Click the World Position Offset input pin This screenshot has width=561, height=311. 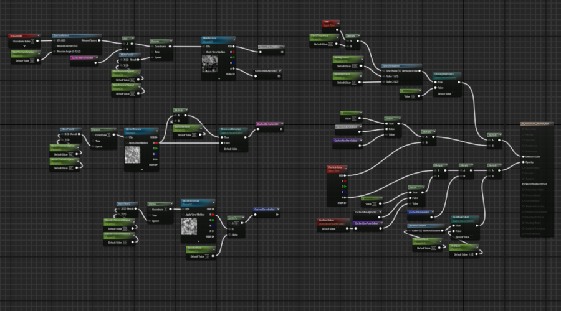[x=524, y=184]
